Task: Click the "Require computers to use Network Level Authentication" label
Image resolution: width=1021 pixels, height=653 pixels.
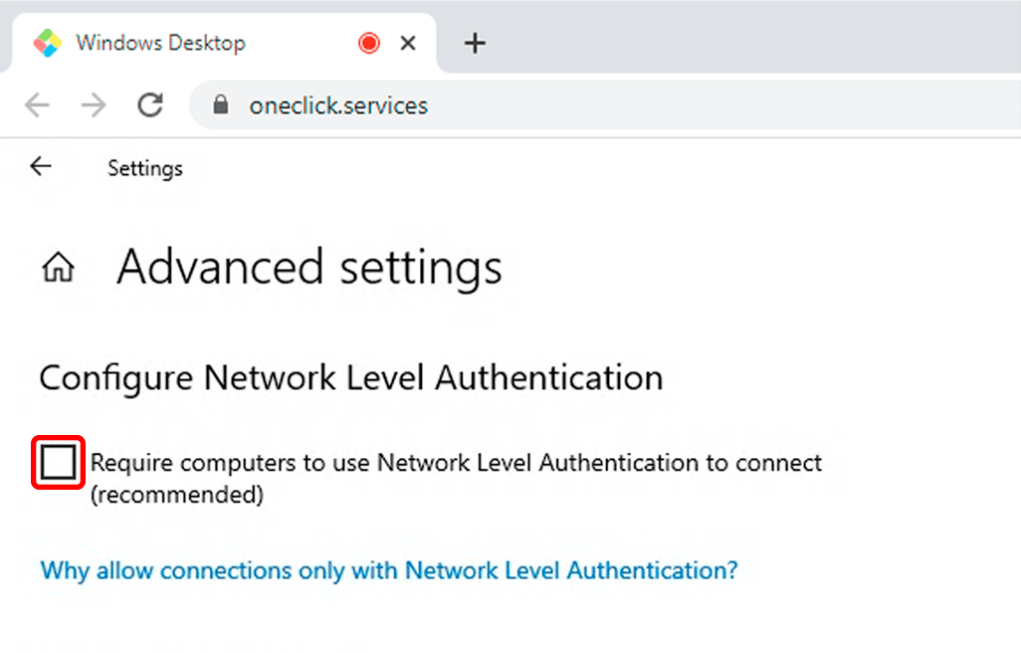Action: point(456,463)
